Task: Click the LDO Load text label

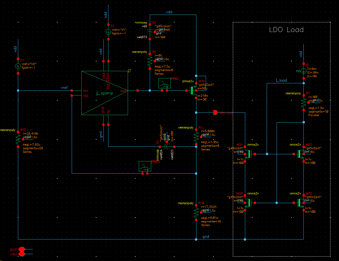Action: (x=286, y=30)
